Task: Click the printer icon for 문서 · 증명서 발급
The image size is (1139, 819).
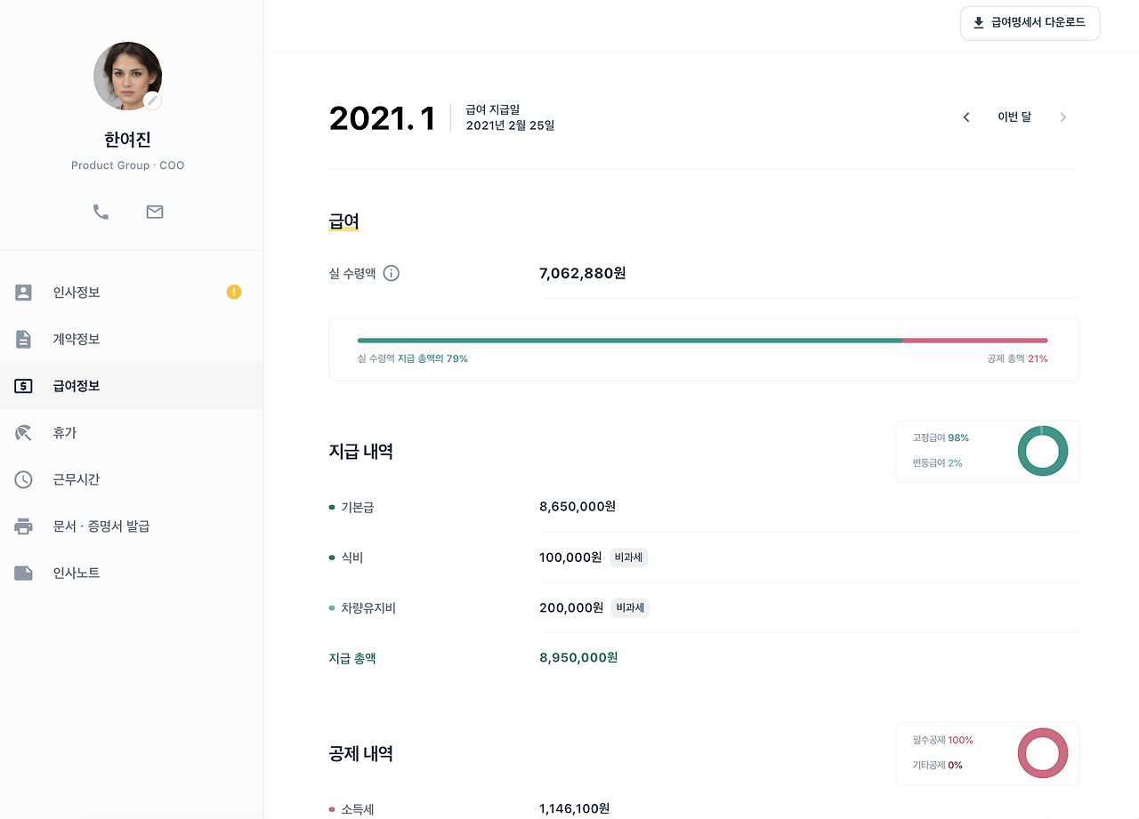Action: coord(23,526)
